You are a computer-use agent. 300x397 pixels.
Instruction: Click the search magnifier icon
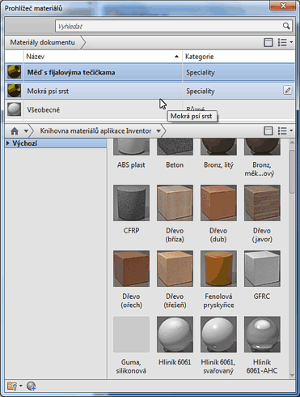[x=286, y=26]
